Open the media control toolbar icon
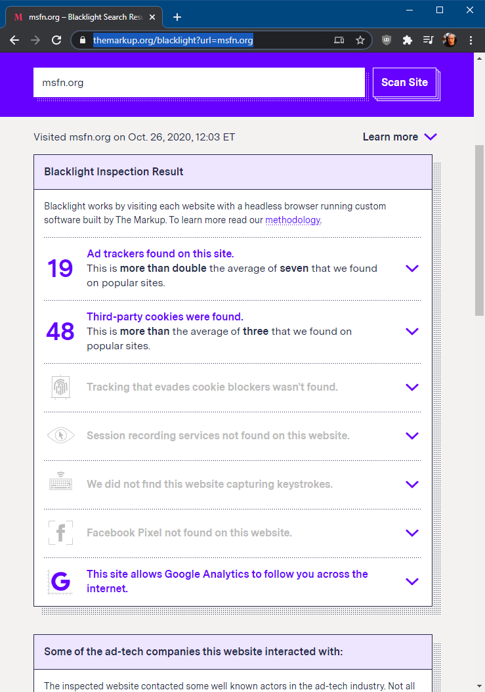The height and width of the screenshot is (692, 485). [428, 40]
